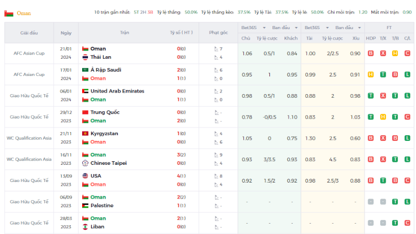Image resolution: width=416 pixels, height=234 pixels.
Task: Click the Chinese Taipei emblem icon
Action: [x=85, y=163]
